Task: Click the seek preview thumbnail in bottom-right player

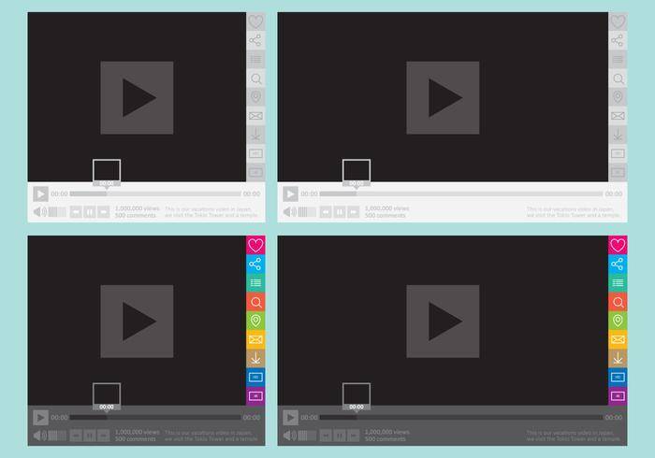Action: point(357,396)
